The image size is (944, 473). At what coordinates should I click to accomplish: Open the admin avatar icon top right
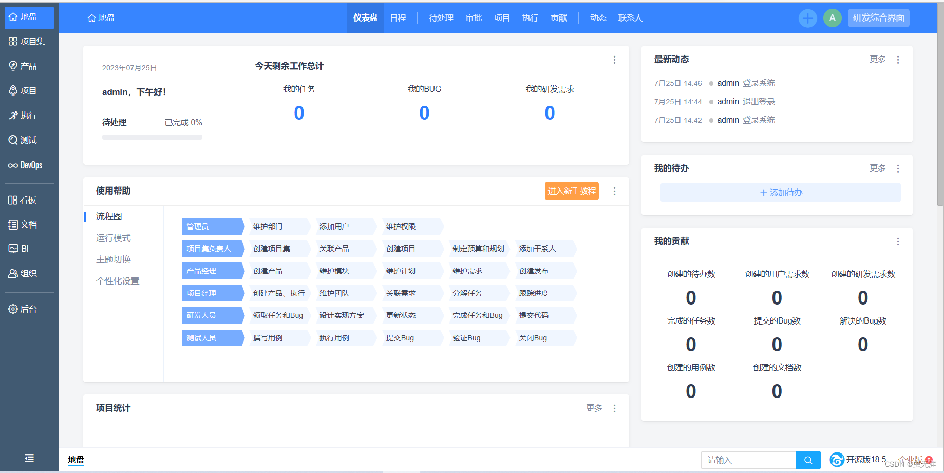(x=832, y=18)
